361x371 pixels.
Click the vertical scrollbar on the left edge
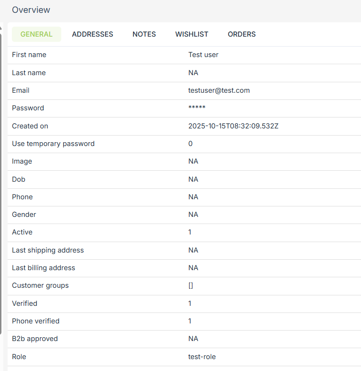(1, 181)
